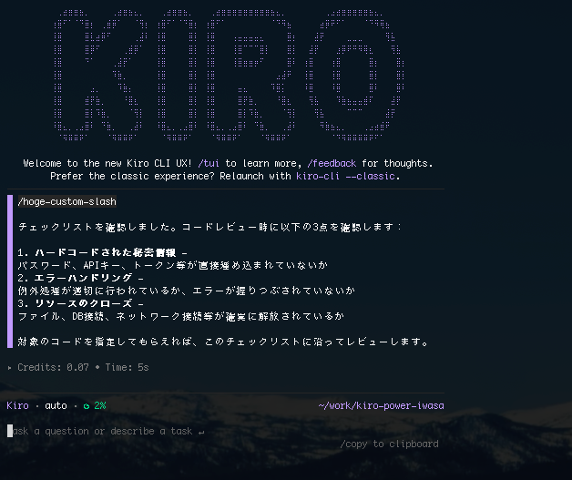Click the kiro-cli --classic command text
572x480 pixels.
(x=345, y=176)
